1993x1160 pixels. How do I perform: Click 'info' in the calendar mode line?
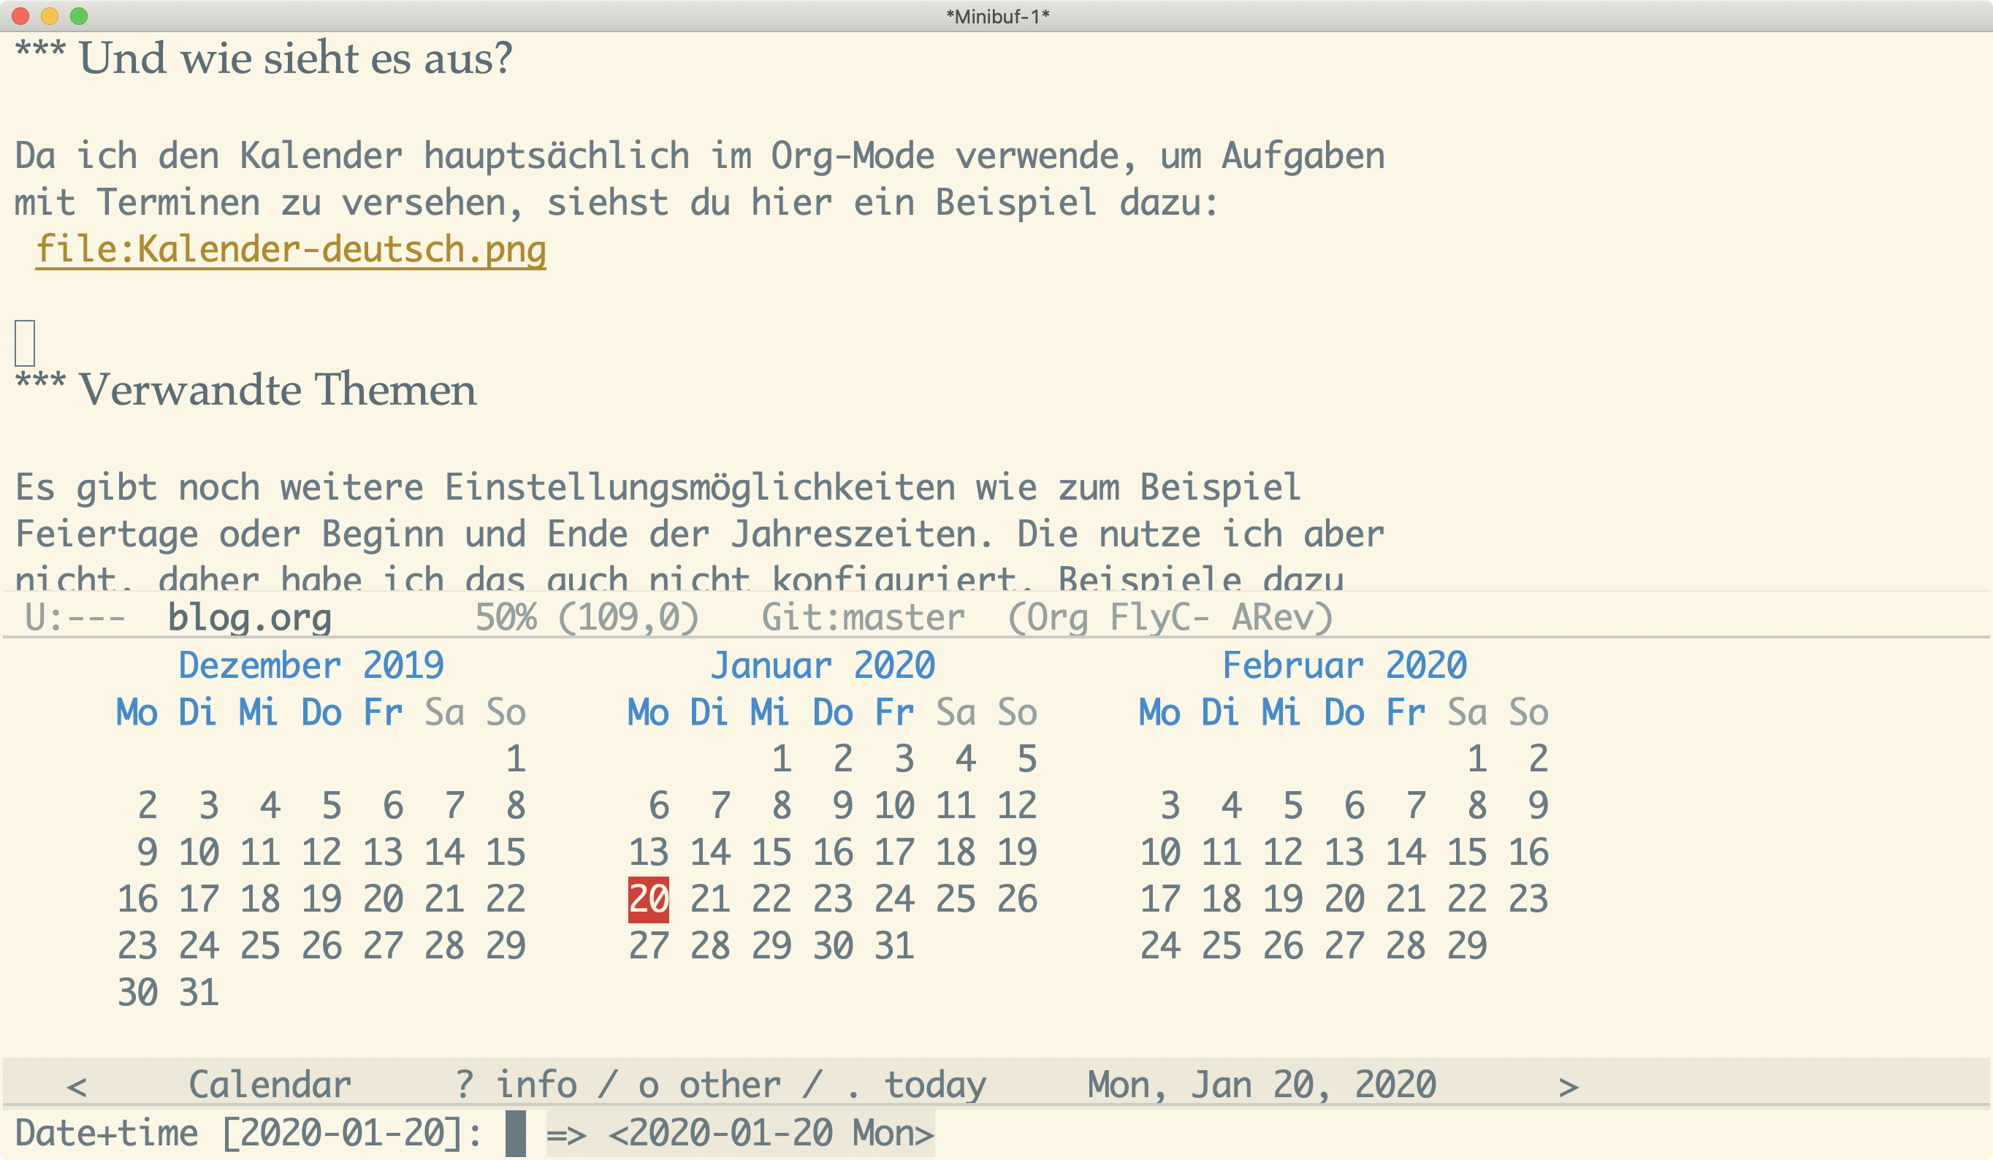[x=536, y=1085]
